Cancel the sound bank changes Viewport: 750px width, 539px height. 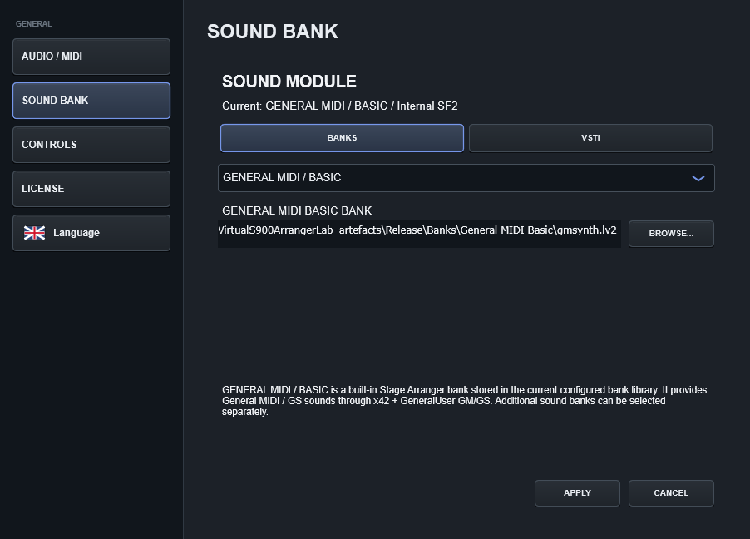(x=671, y=493)
